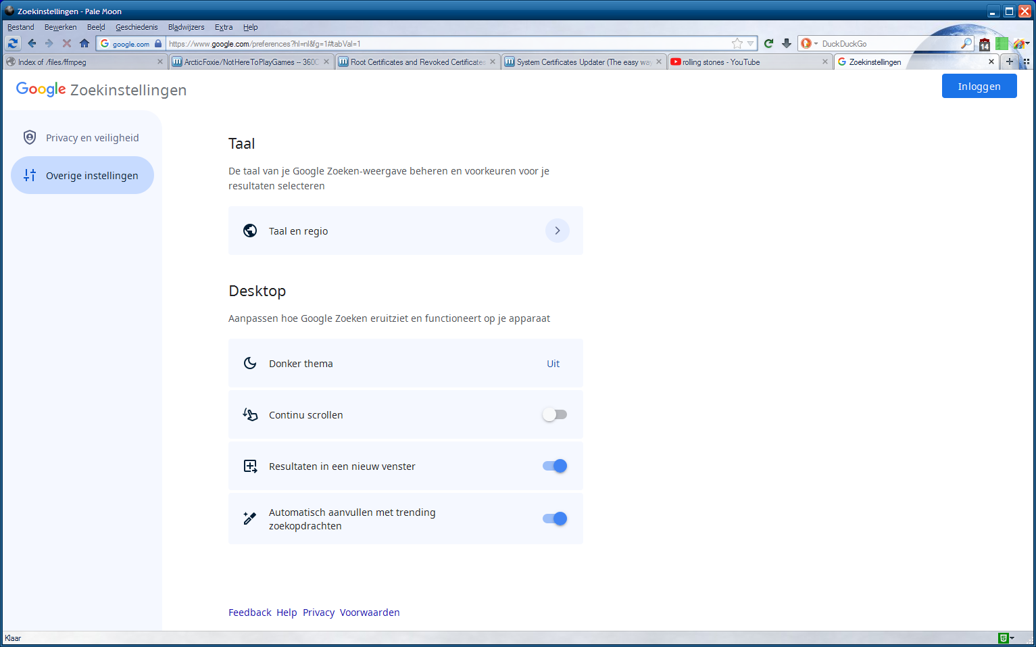Open the Extra menu
1036x647 pixels.
(224, 27)
